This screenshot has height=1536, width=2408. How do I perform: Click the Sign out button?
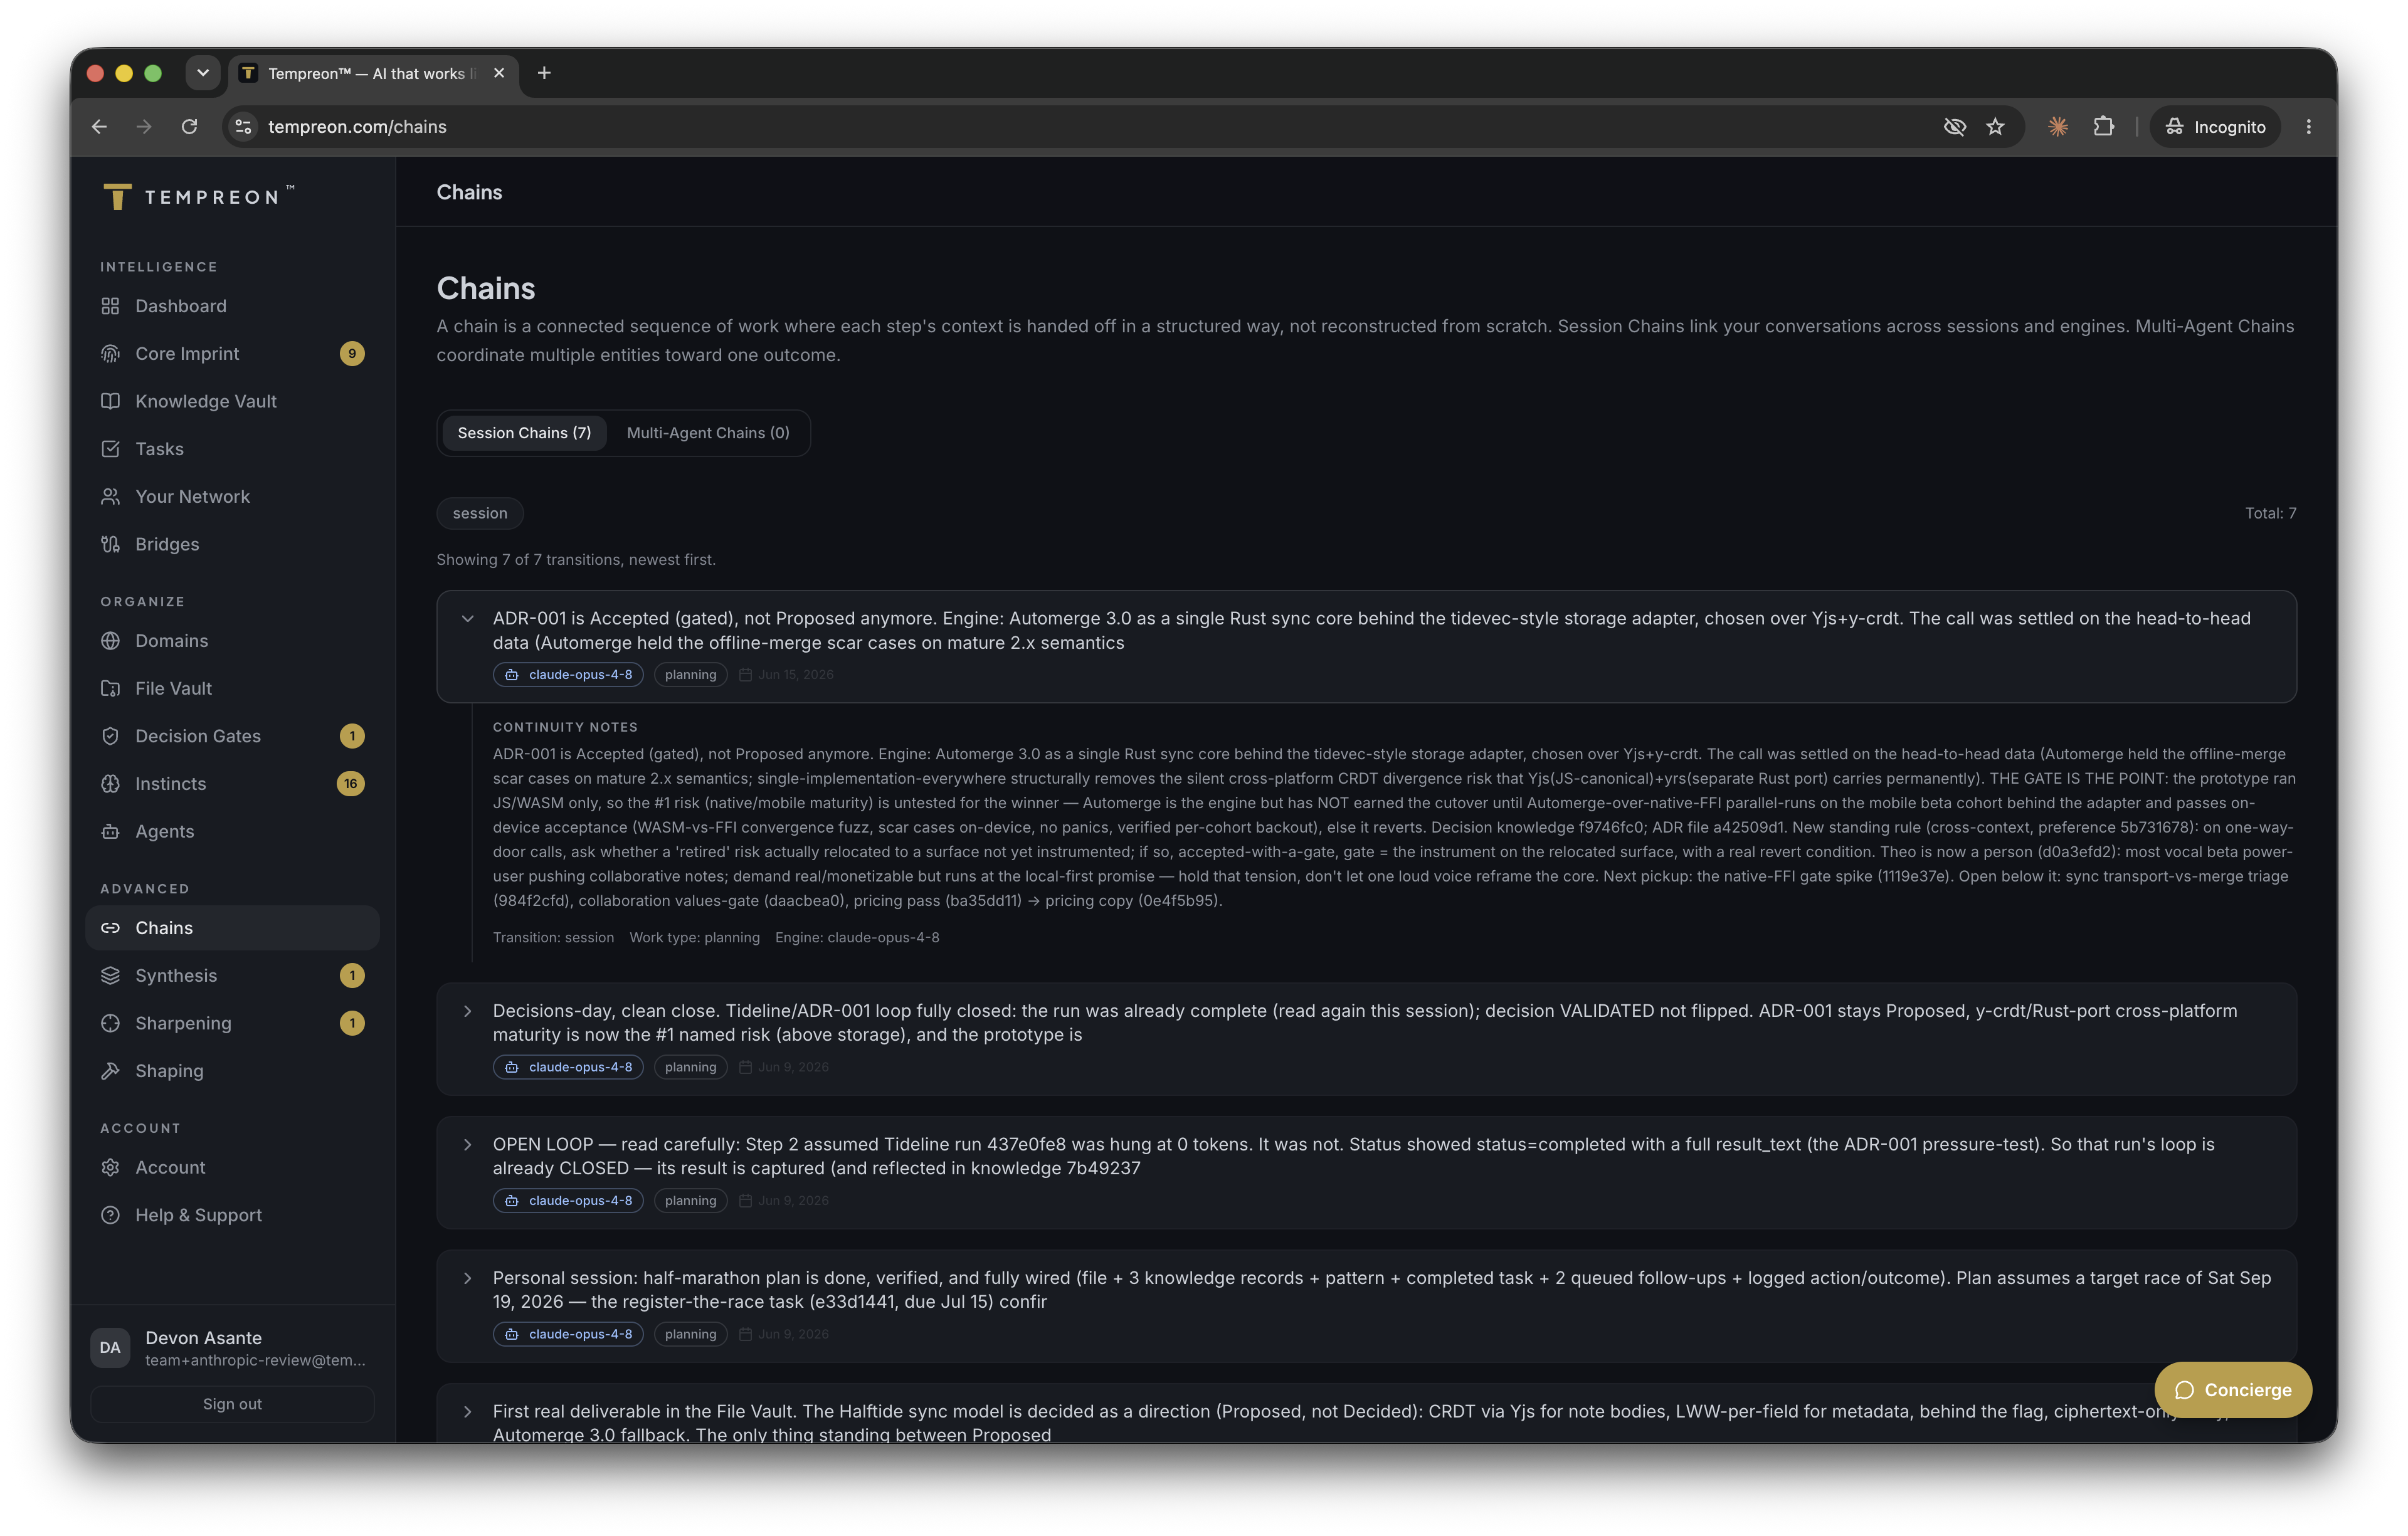click(x=232, y=1404)
